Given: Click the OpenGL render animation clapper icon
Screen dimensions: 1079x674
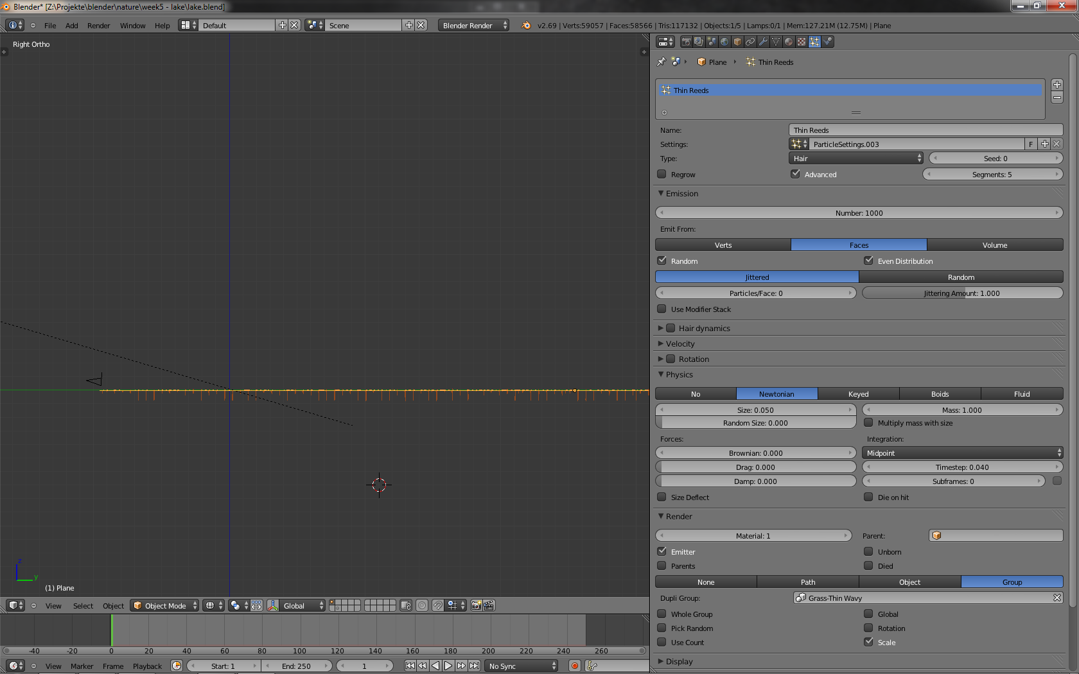Looking at the screenshot, I should click(489, 605).
